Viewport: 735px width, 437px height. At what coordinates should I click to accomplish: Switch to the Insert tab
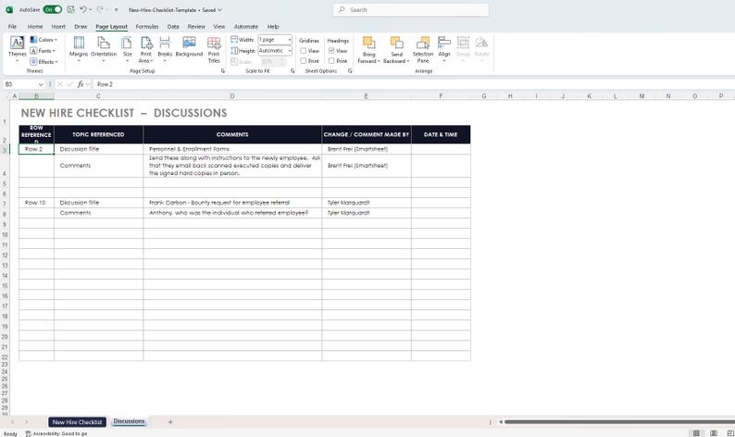coord(58,27)
